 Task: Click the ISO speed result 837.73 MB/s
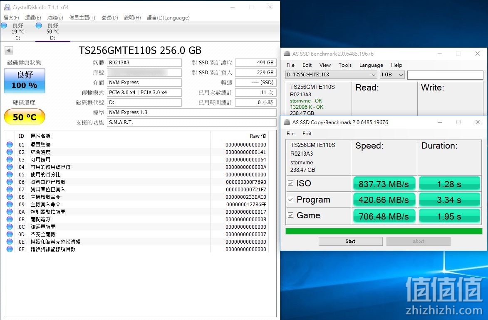click(x=384, y=184)
